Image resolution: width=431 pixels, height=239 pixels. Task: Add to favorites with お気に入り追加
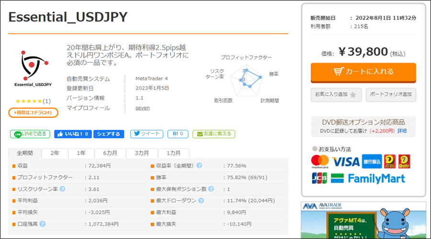(x=335, y=95)
